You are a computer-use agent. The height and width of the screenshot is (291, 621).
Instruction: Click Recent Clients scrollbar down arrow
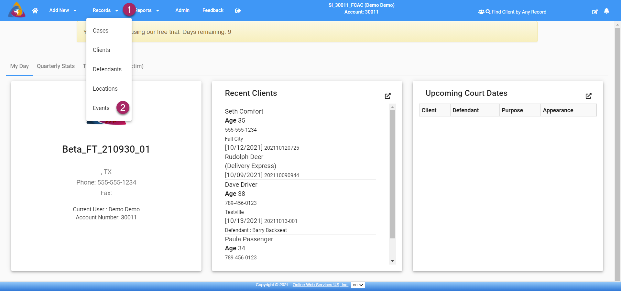click(x=392, y=261)
